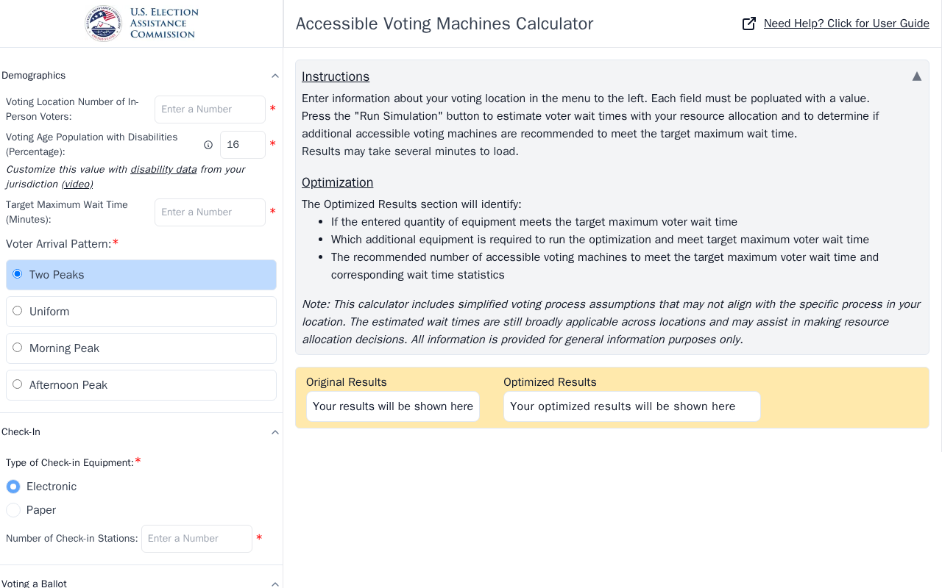Screen dimensions: 942x588
Task: Click the external link icon beside user guide
Action: point(749,24)
